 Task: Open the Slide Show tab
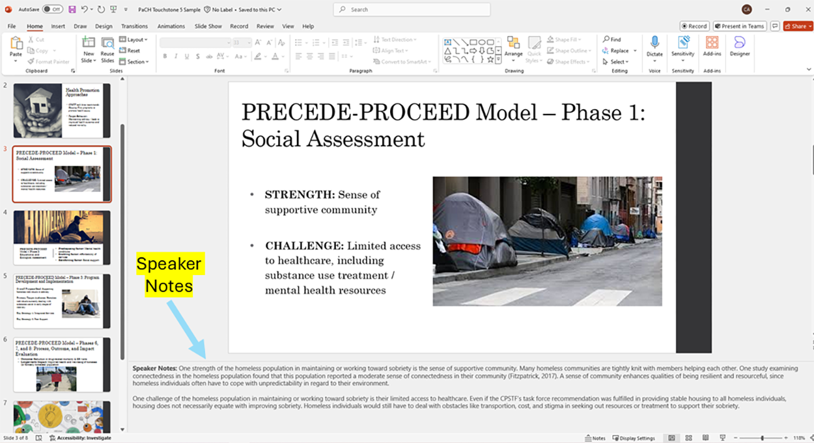(208, 27)
